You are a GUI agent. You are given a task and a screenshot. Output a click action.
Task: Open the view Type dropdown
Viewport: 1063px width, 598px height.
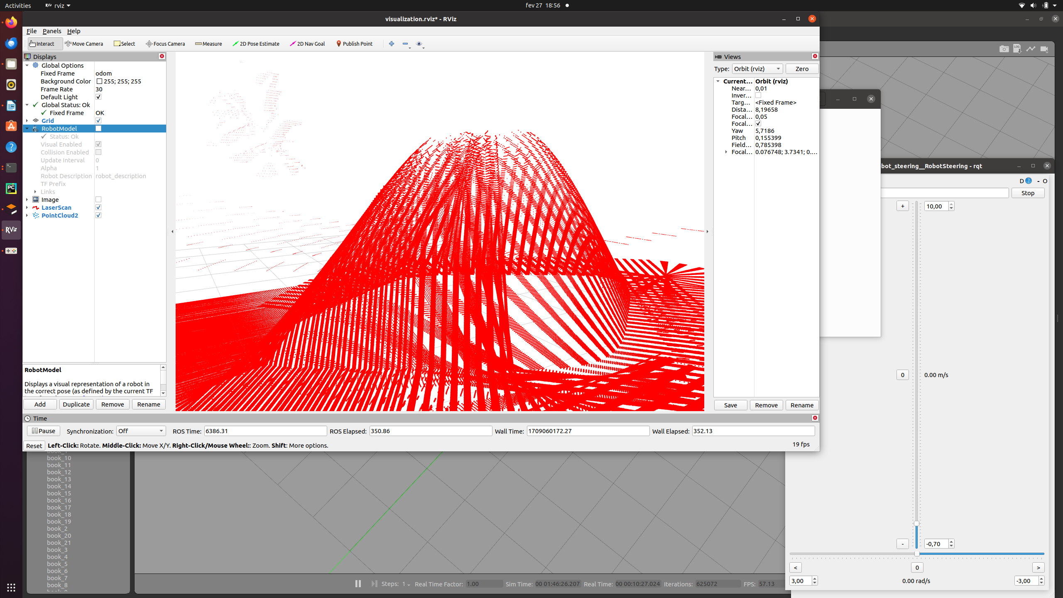tap(757, 69)
